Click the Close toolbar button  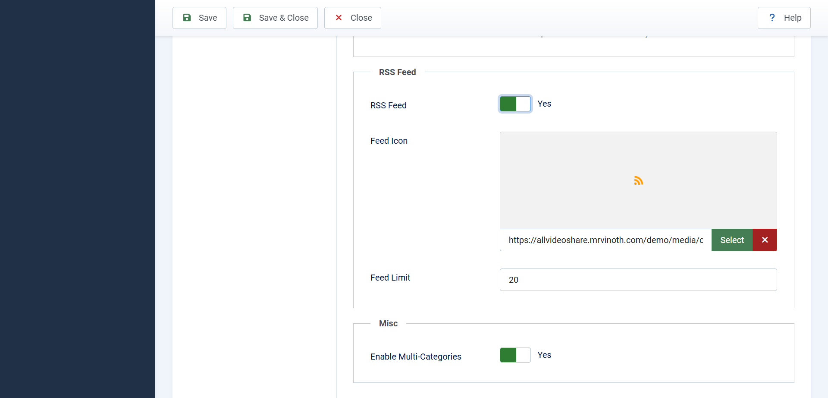353,18
